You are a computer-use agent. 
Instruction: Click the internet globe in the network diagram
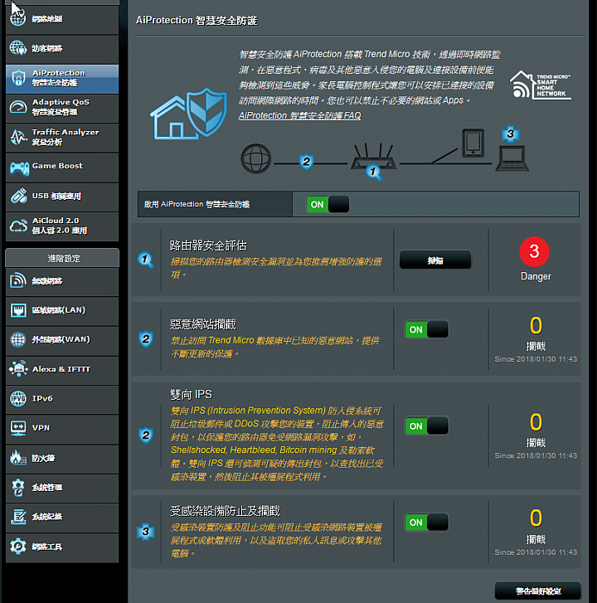(x=256, y=158)
